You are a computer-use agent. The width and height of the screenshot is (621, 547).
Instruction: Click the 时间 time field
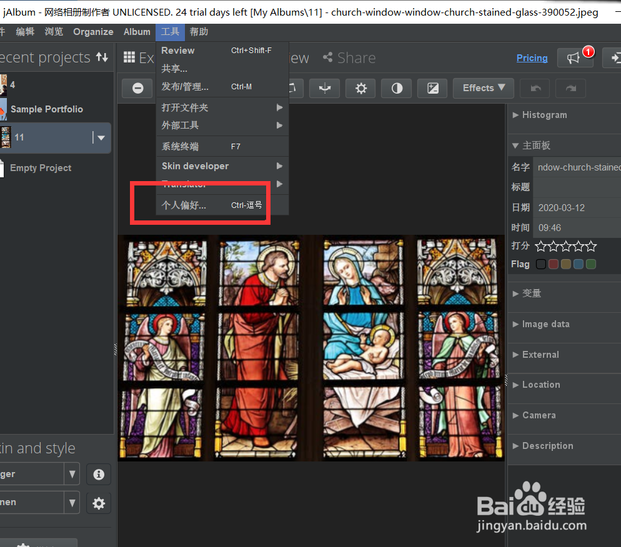tap(577, 228)
